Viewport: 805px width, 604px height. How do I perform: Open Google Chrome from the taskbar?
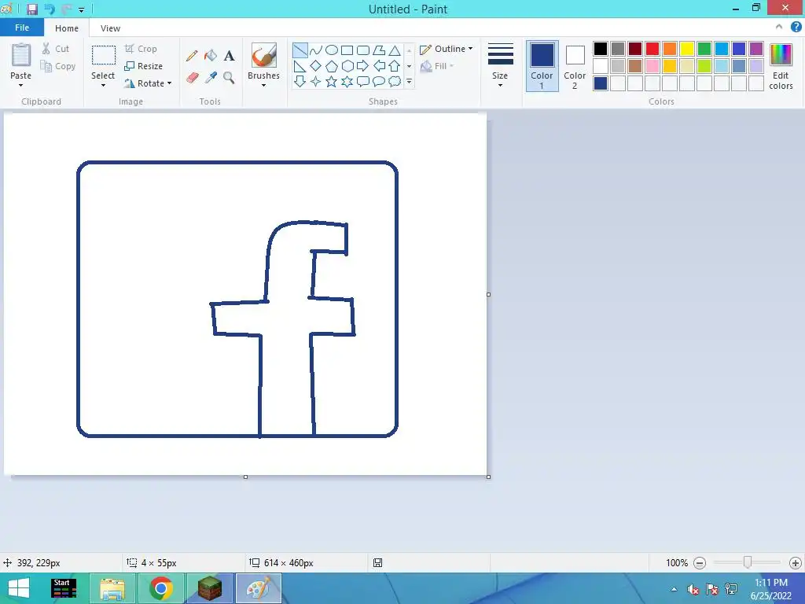click(x=160, y=588)
